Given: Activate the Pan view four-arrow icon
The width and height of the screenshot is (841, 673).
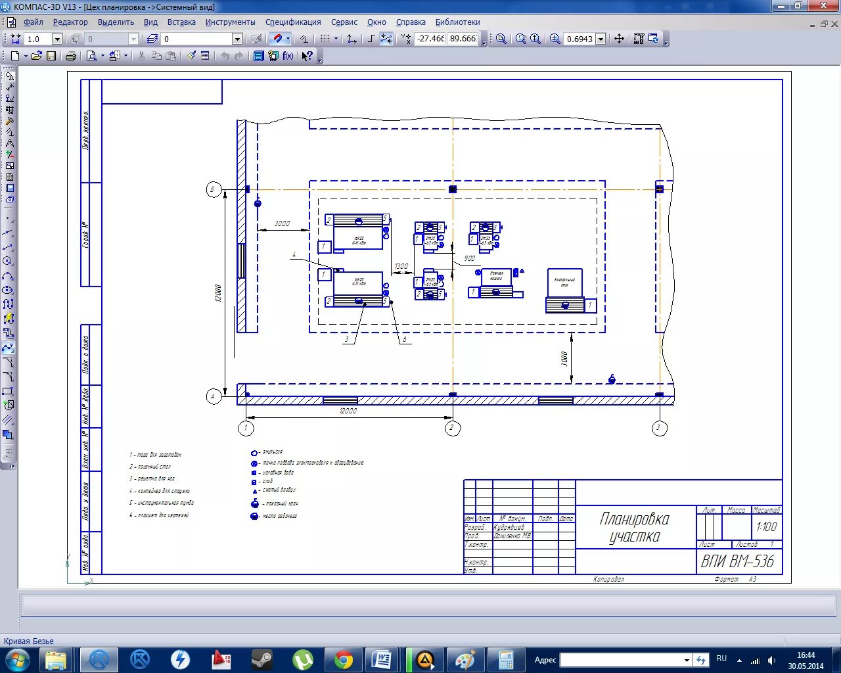Looking at the screenshot, I should point(619,39).
